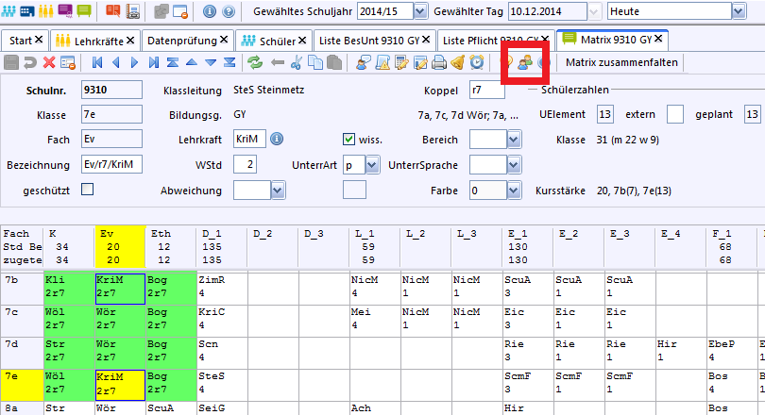765x415 pixels.
Task: Click the two persons icon in the toolbar
Action: (525, 62)
